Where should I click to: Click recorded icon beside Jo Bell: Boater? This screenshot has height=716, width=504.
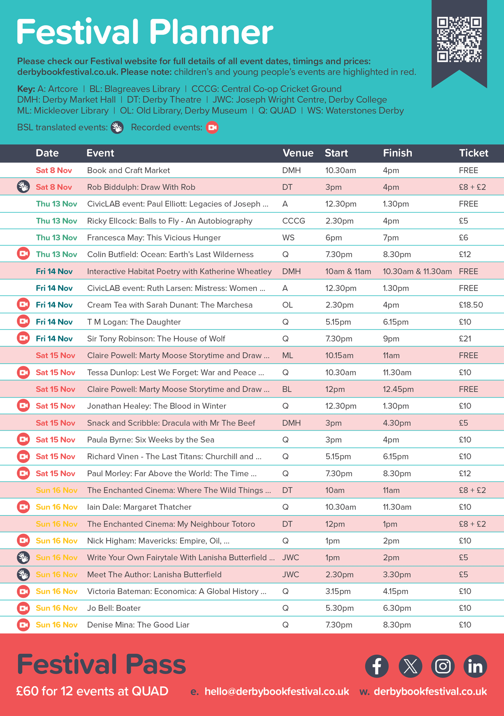23,608
